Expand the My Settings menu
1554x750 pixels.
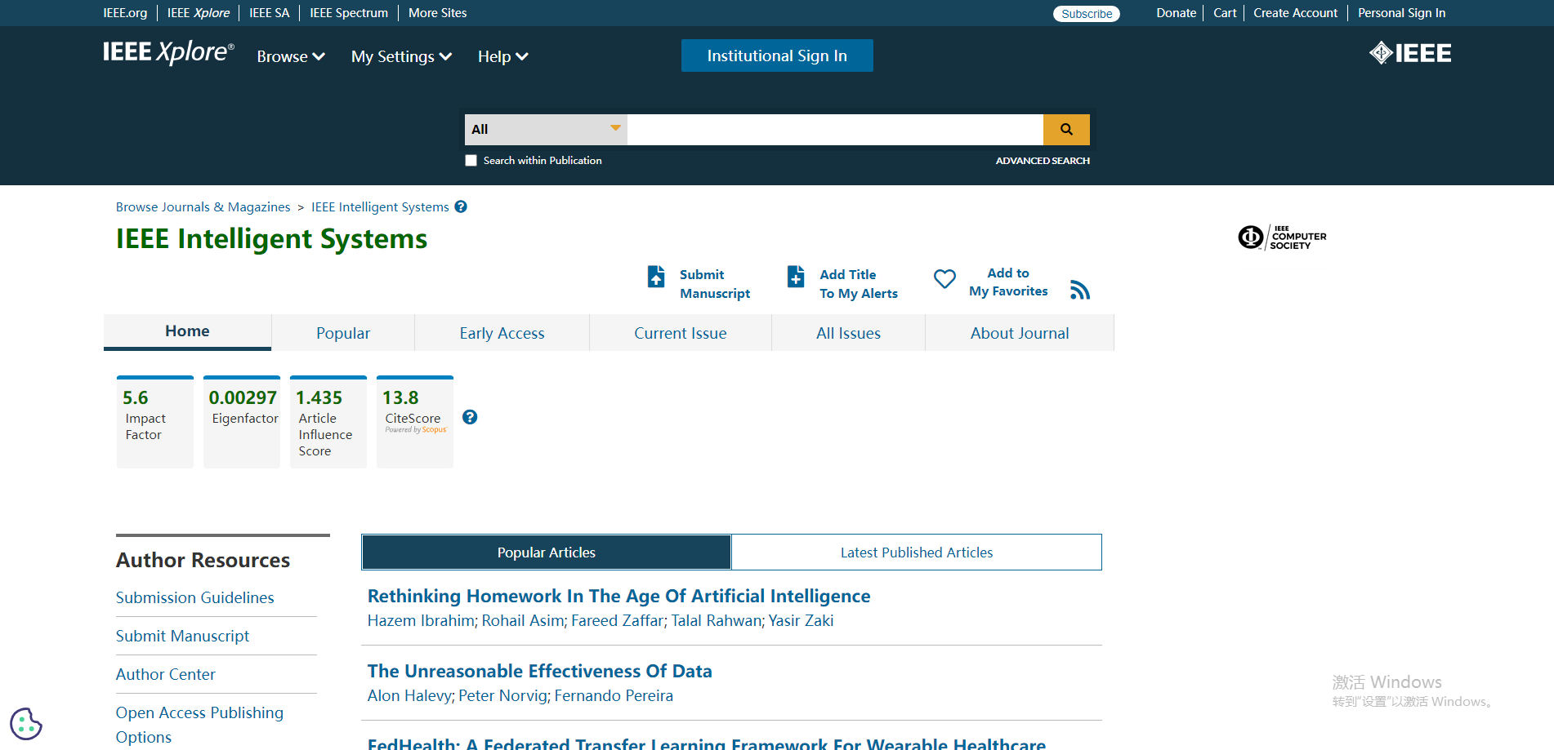pos(401,56)
